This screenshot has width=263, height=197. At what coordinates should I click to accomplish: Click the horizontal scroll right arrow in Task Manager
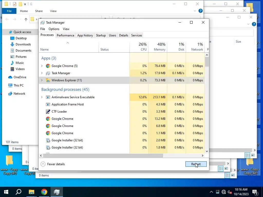pyautogui.click(x=202, y=156)
